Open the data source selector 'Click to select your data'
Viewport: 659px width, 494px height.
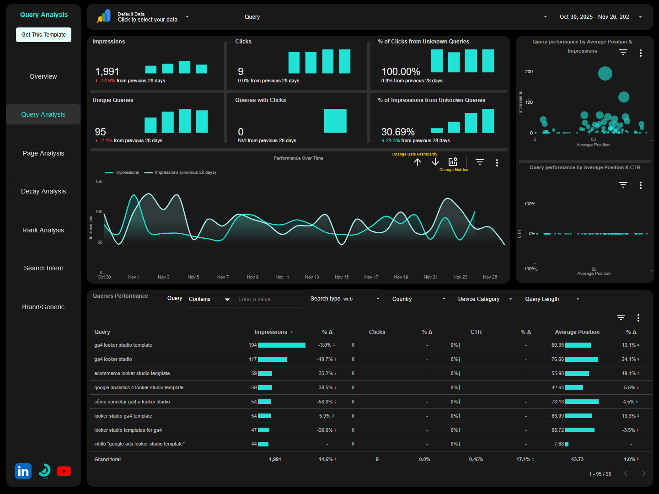pyautogui.click(x=147, y=20)
